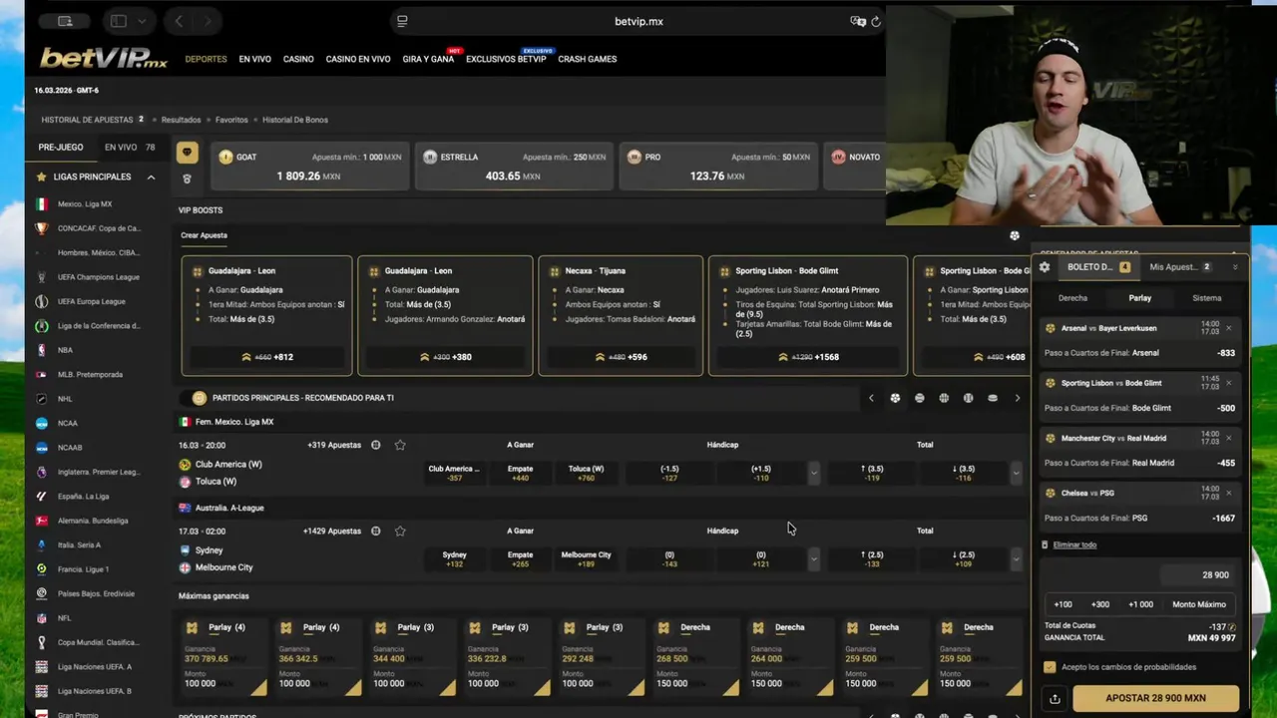Image resolution: width=1277 pixels, height=718 pixels.
Task: Click trash icon beside Eliminar todo
Action: click(1045, 544)
